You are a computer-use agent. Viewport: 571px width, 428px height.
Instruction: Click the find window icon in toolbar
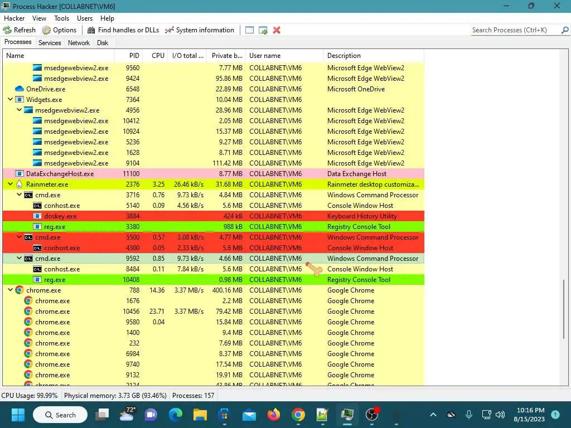pyautogui.click(x=249, y=30)
